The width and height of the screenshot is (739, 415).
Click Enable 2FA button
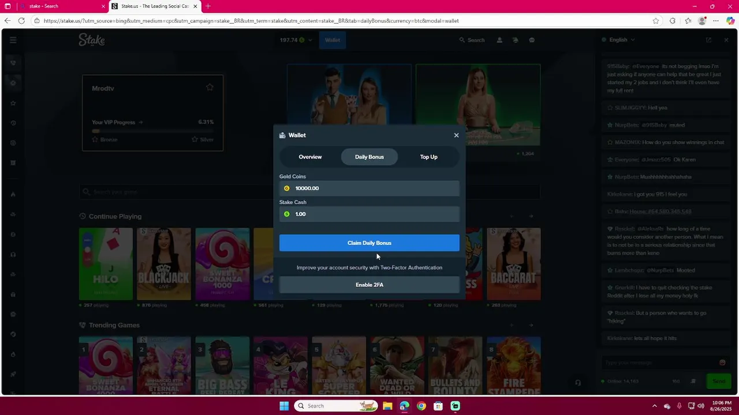tap(369, 285)
